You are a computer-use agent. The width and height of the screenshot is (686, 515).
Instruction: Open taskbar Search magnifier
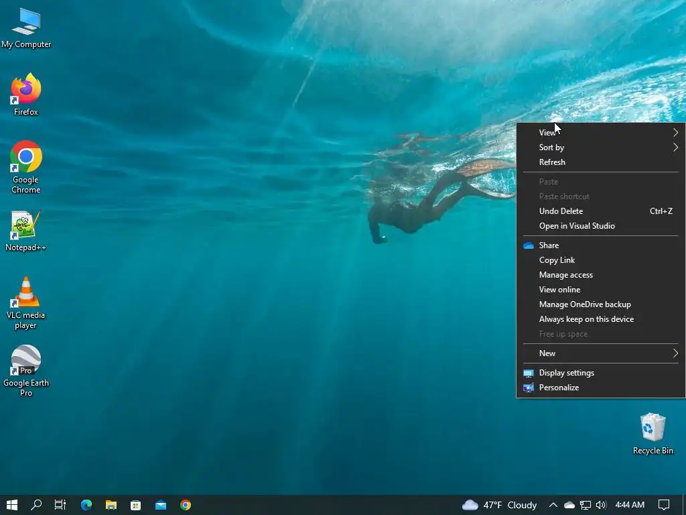click(36, 505)
